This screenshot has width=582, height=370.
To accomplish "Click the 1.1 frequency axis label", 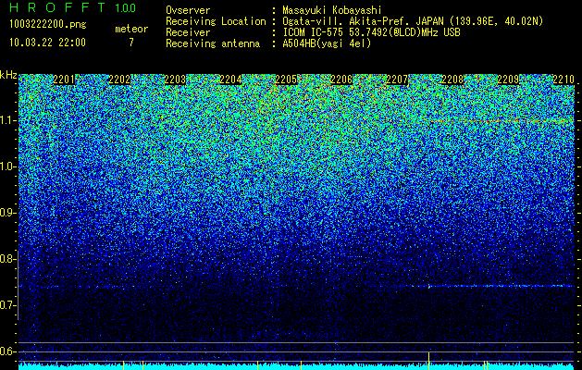I will pyautogui.click(x=6, y=120).
